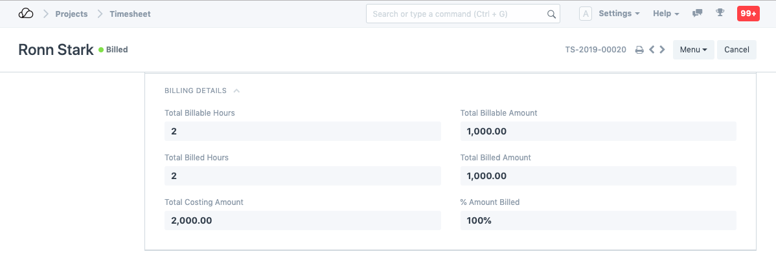This screenshot has height=267, width=776.
Task: Click the Total Billable Hours field
Action: click(x=302, y=131)
